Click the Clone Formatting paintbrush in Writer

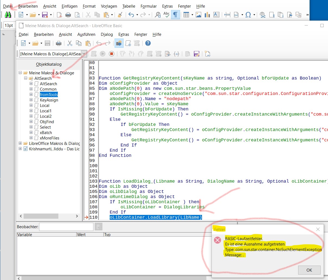[x=120, y=15]
